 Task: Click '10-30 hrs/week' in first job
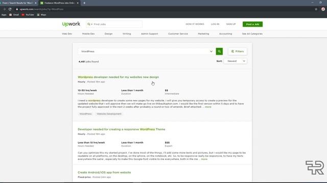pos(87,90)
